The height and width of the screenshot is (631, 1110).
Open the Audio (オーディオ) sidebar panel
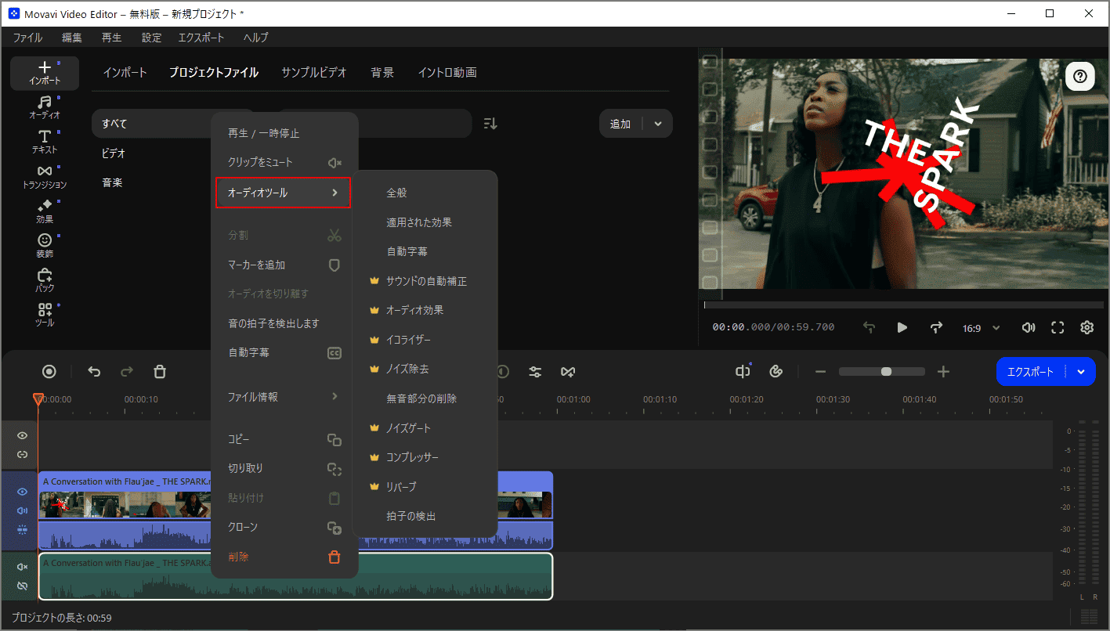pyautogui.click(x=45, y=108)
